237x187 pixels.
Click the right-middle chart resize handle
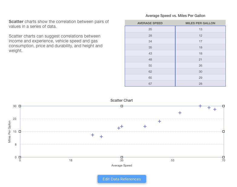pos(223,131)
